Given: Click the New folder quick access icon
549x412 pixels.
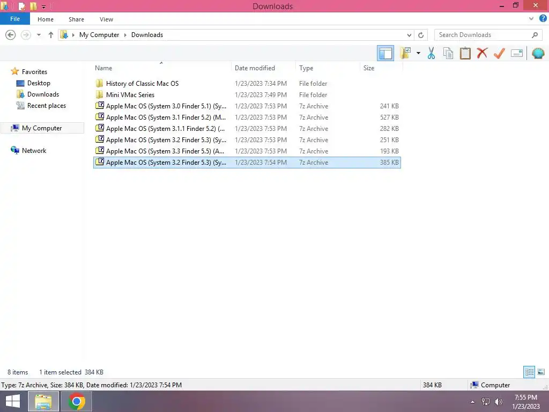Looking at the screenshot, I should tap(34, 6).
